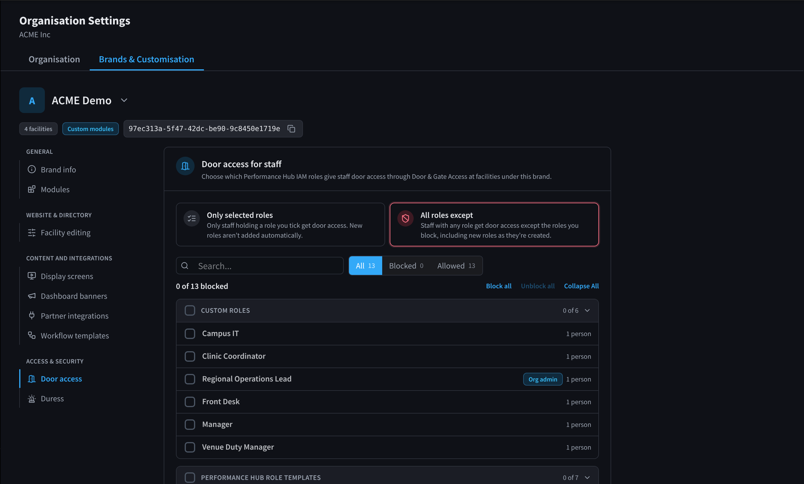Viewport: 804px width, 484px height.
Task: Filter roles by Blocked
Action: click(406, 266)
